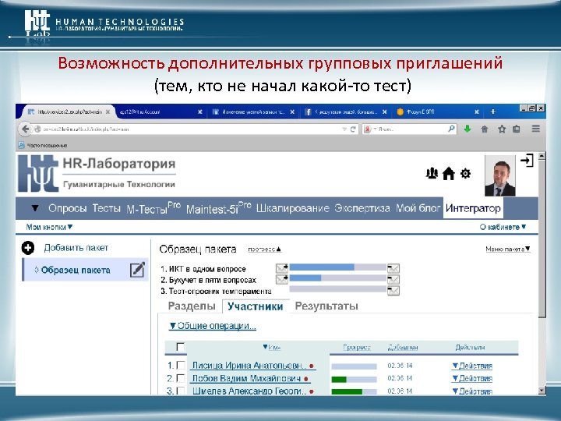The height and width of the screenshot is (421, 561).
Task: Edit Образец пакета with the pencil icon
Action: (x=137, y=270)
